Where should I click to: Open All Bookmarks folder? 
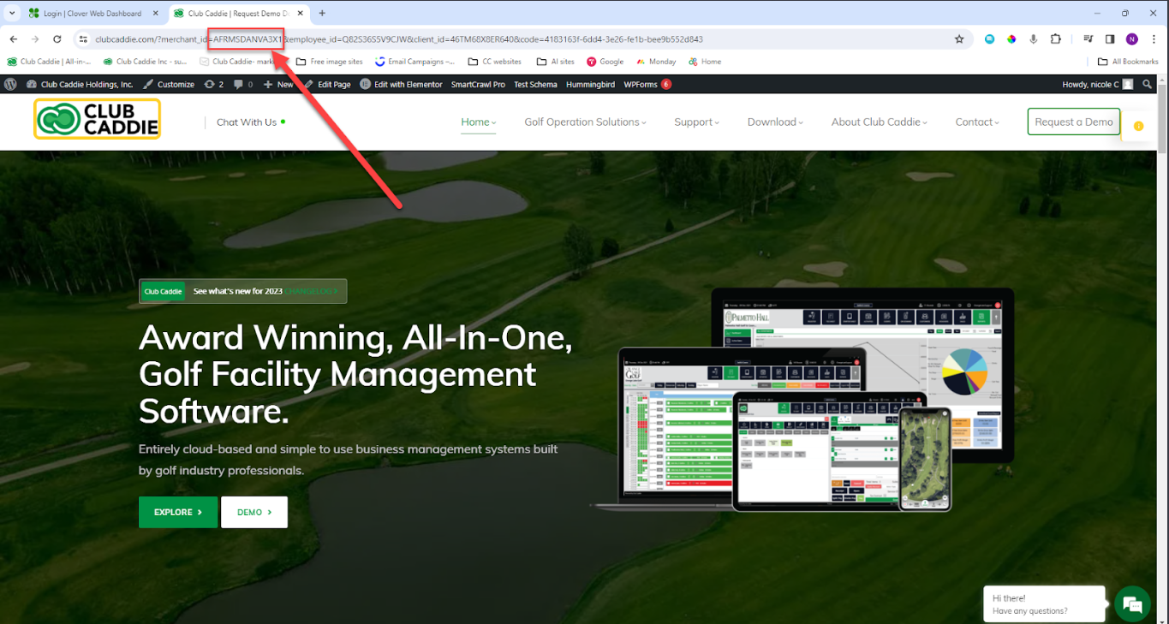[x=1128, y=62]
